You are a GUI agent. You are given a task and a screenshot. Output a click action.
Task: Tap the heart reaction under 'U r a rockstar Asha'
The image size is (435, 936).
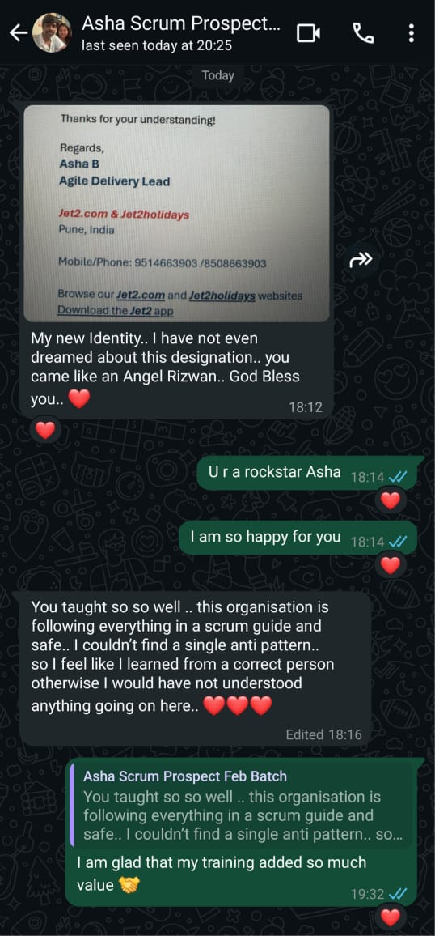(391, 500)
